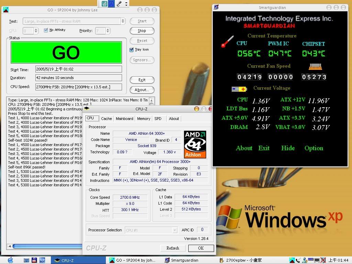Image resolution: width=352 pixels, height=264 pixels.
Task: Open the Test type dropdown in SP2004
Action: pos(123,21)
